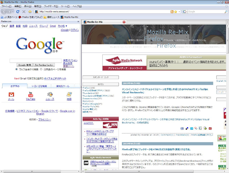Viewport: 229px width, 173px height.
Task: Open the Google 地図 maps icon
Action: pyautogui.click(x=69, y=94)
